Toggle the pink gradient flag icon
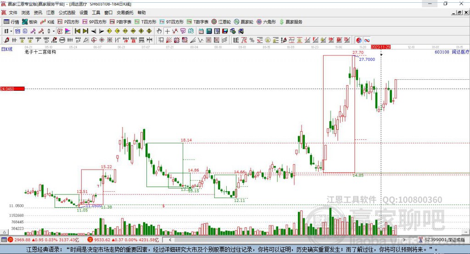Screen dimensions: 470x254 68,31
